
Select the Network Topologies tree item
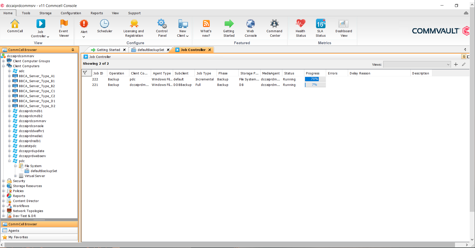point(28,211)
